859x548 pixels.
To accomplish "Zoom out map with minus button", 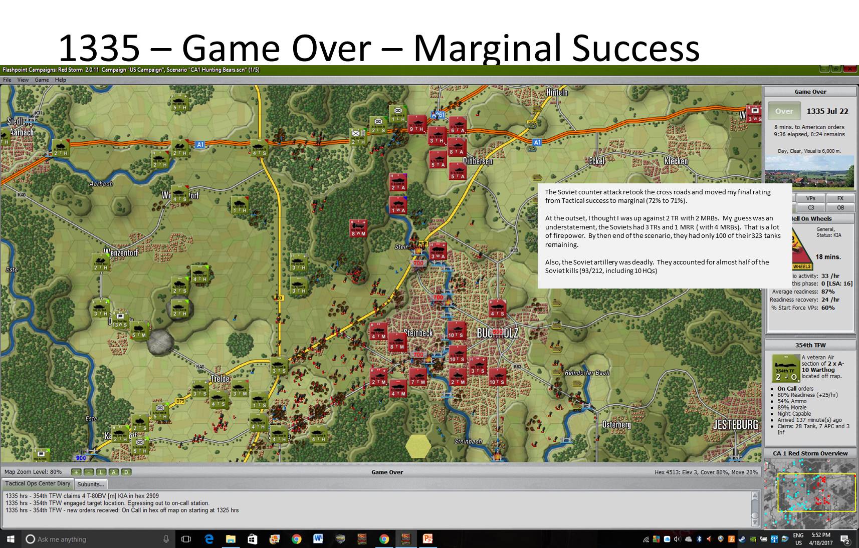I will [89, 472].
